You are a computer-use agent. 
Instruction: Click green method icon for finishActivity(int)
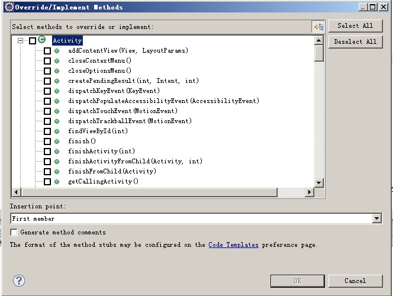point(57,152)
